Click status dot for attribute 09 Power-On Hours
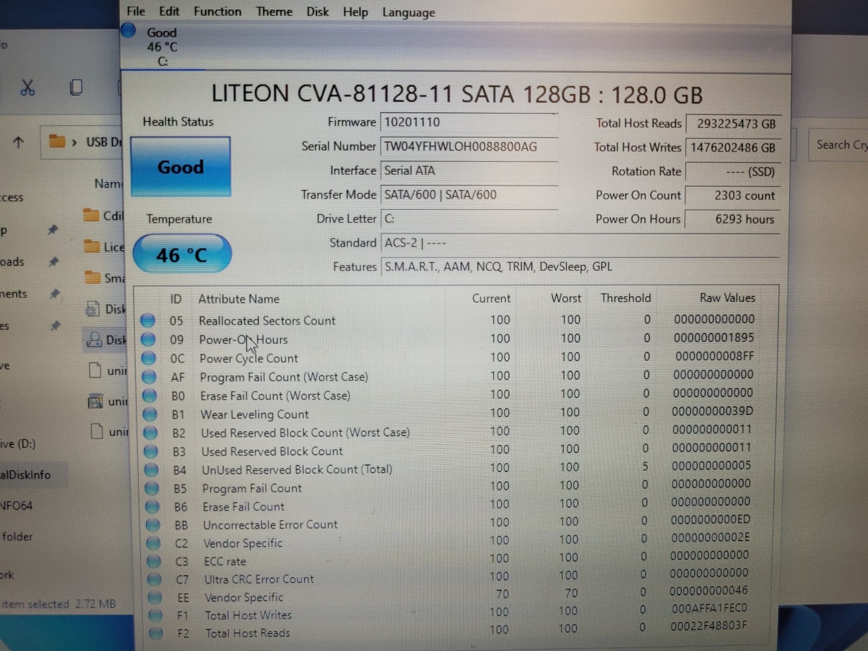868x651 pixels. (148, 340)
